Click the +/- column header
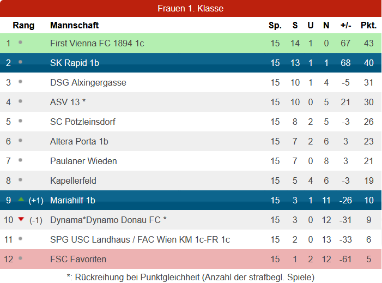Screen dimensions: 382x283 [x=345, y=25]
